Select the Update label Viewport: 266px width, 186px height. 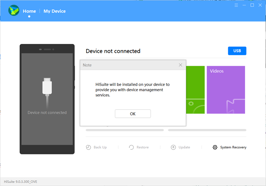point(184,147)
